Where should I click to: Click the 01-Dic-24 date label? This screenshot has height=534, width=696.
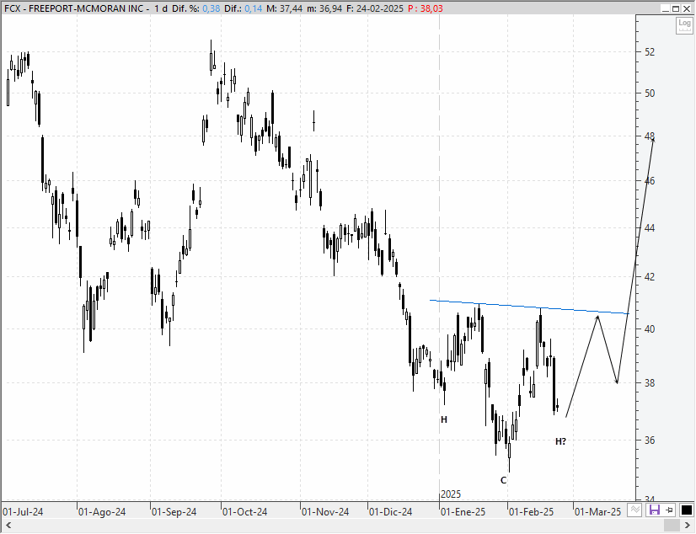[x=391, y=512]
